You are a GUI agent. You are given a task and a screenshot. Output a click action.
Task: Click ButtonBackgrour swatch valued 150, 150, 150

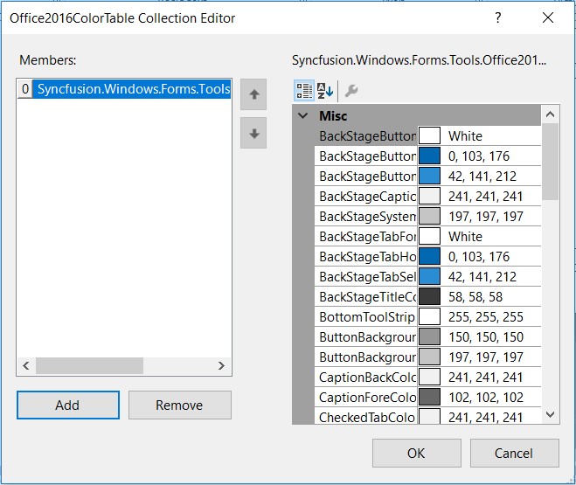click(429, 336)
